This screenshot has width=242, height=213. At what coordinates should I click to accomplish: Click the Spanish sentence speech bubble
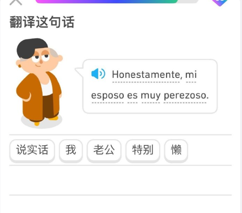[150, 86]
